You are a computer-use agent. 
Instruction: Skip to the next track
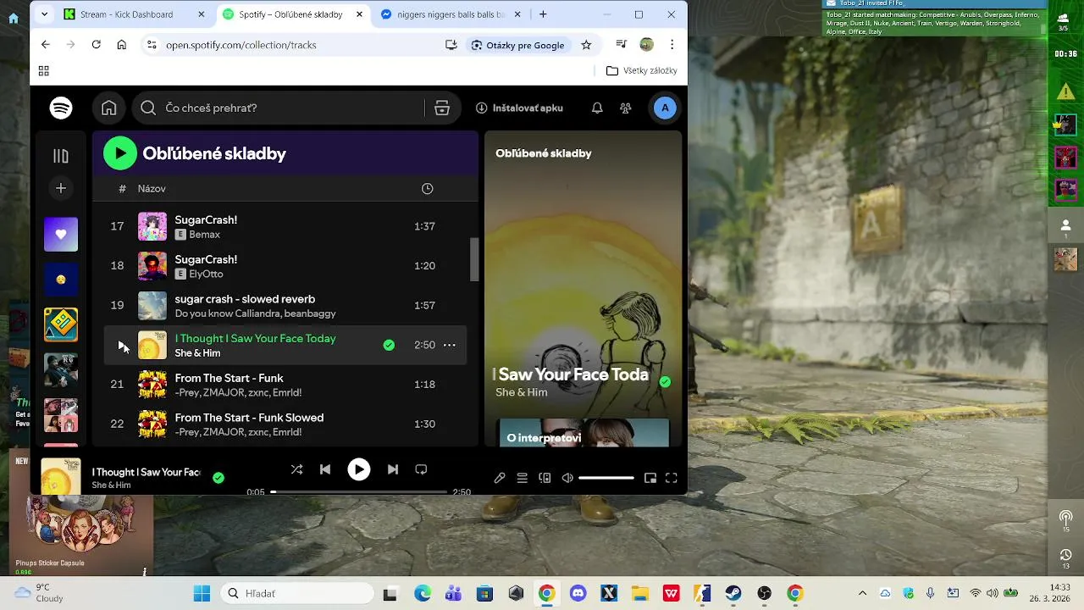tap(392, 469)
